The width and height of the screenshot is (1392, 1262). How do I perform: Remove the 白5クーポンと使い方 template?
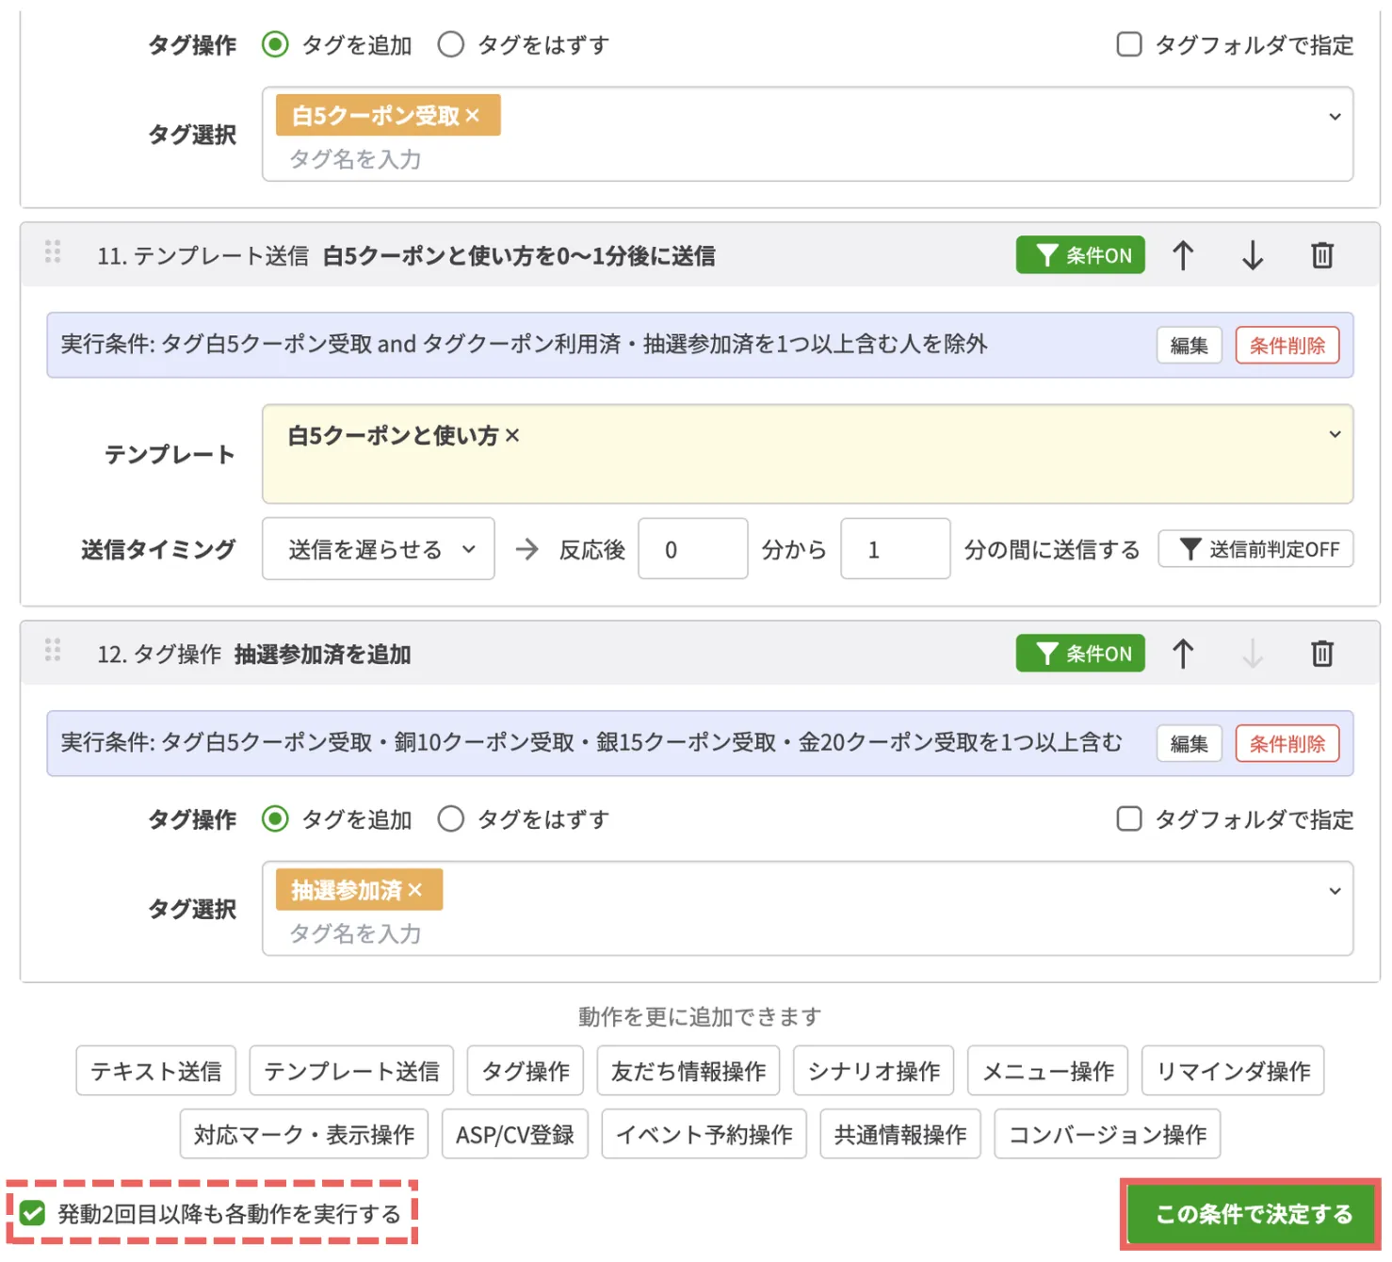coord(512,435)
